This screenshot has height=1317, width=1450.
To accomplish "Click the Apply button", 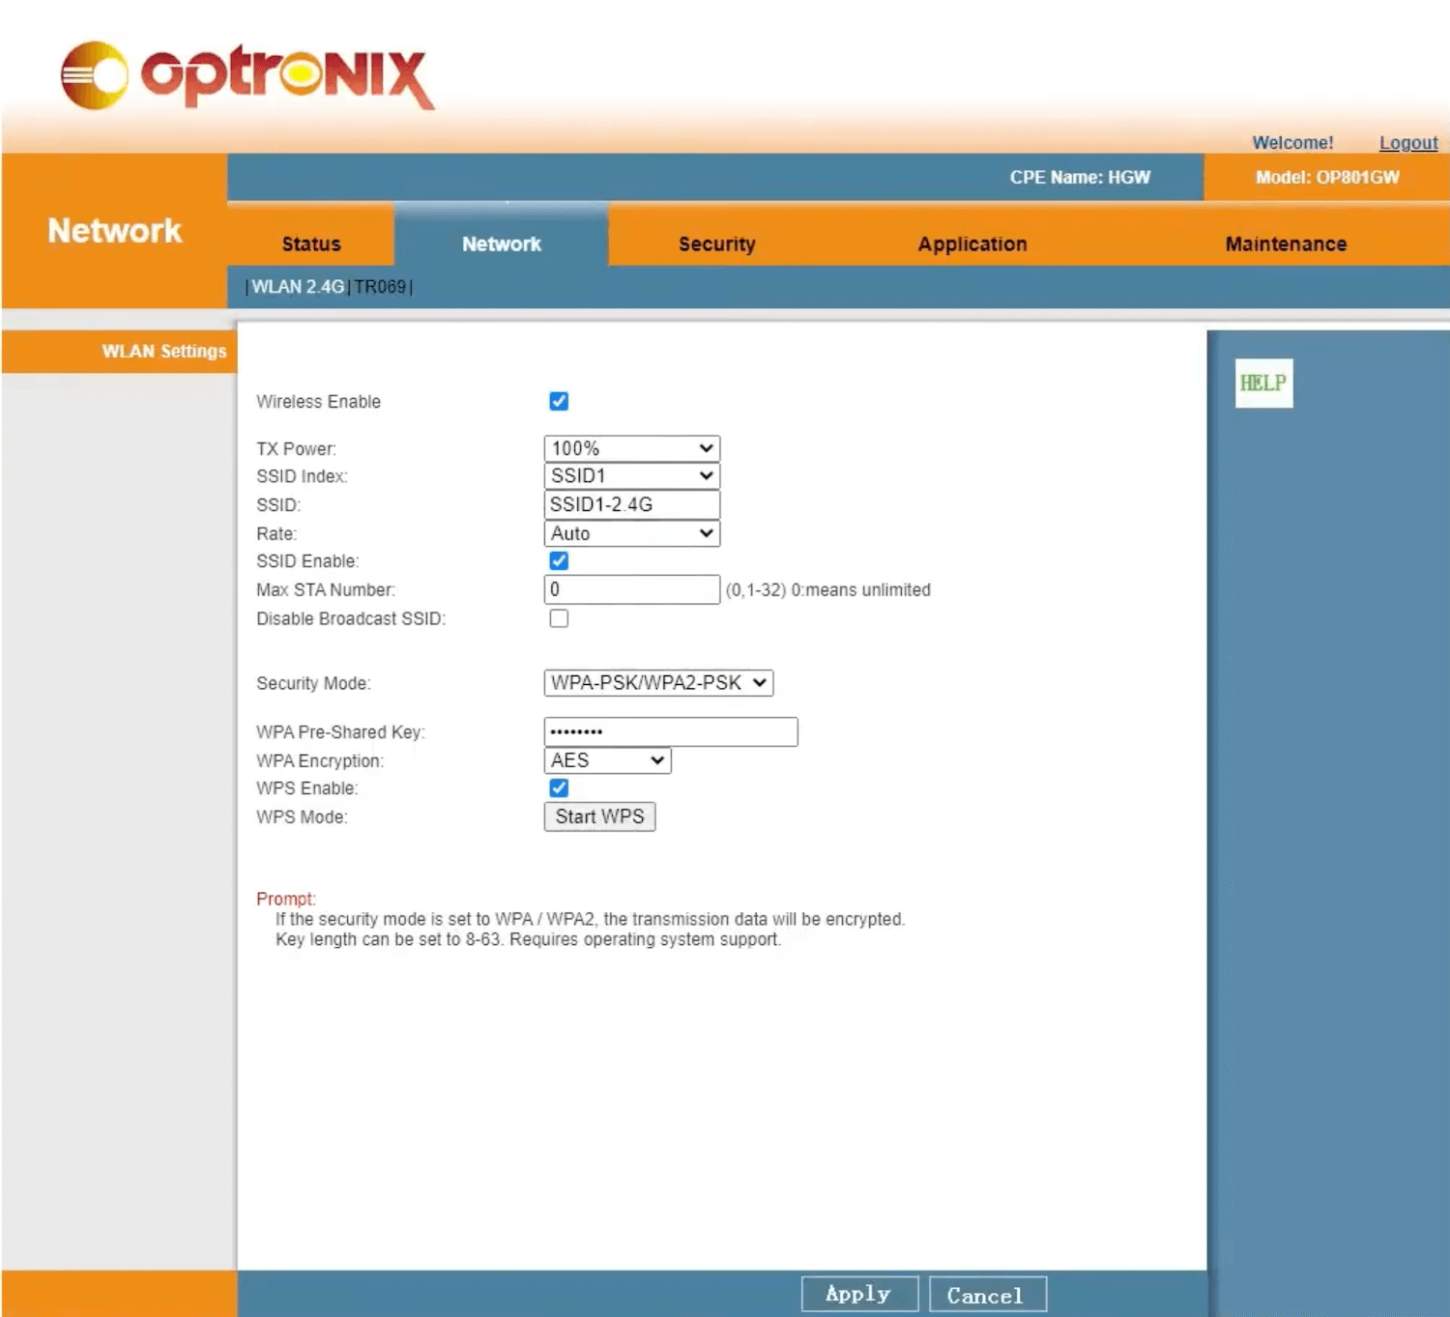I will pos(858,1295).
